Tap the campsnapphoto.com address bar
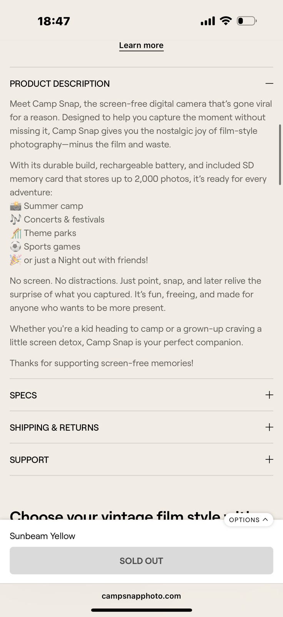The image size is (283, 617). point(141,596)
